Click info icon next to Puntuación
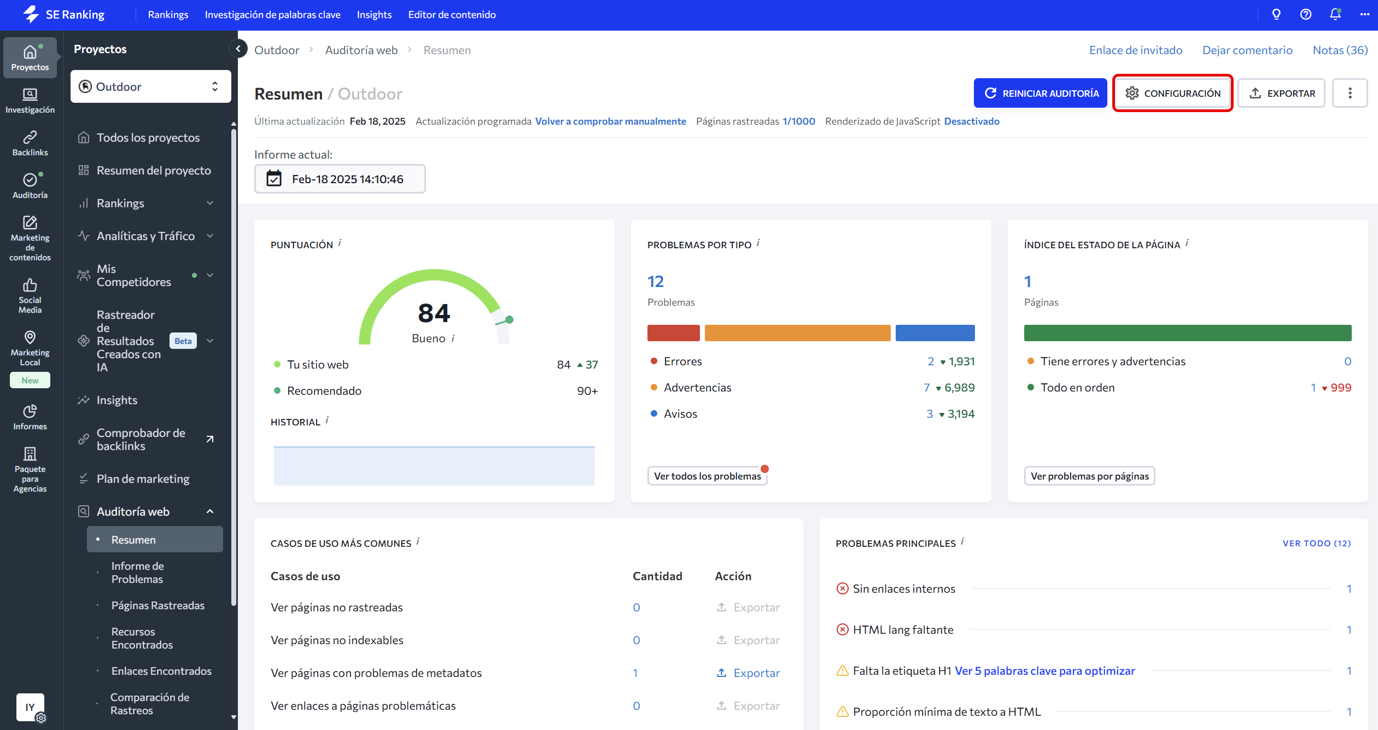Viewport: 1378px width, 730px height. click(x=340, y=243)
